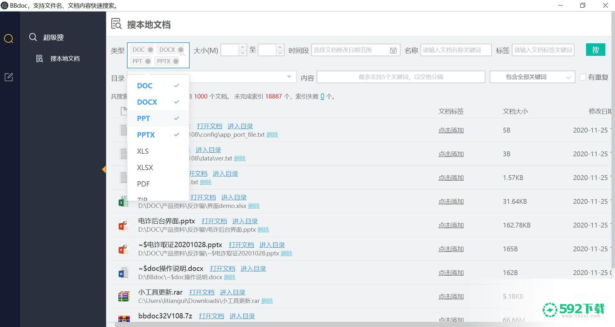Viewport: 615px width, 327px height.
Task: Open the index failure count link 0
Action: (x=322, y=96)
